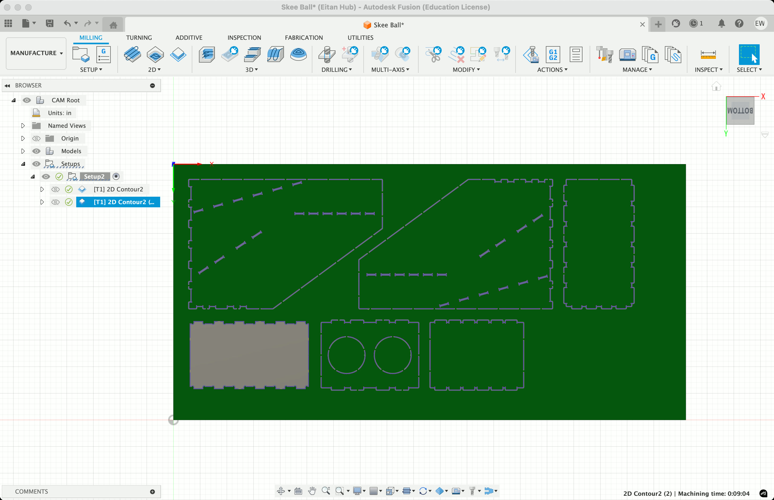
Task: Click the Measure ruler icon
Action: [x=708, y=54]
